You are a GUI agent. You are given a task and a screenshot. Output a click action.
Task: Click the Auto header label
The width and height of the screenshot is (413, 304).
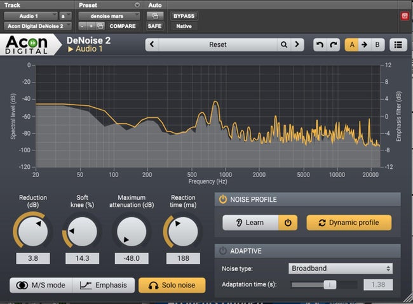(155, 5)
